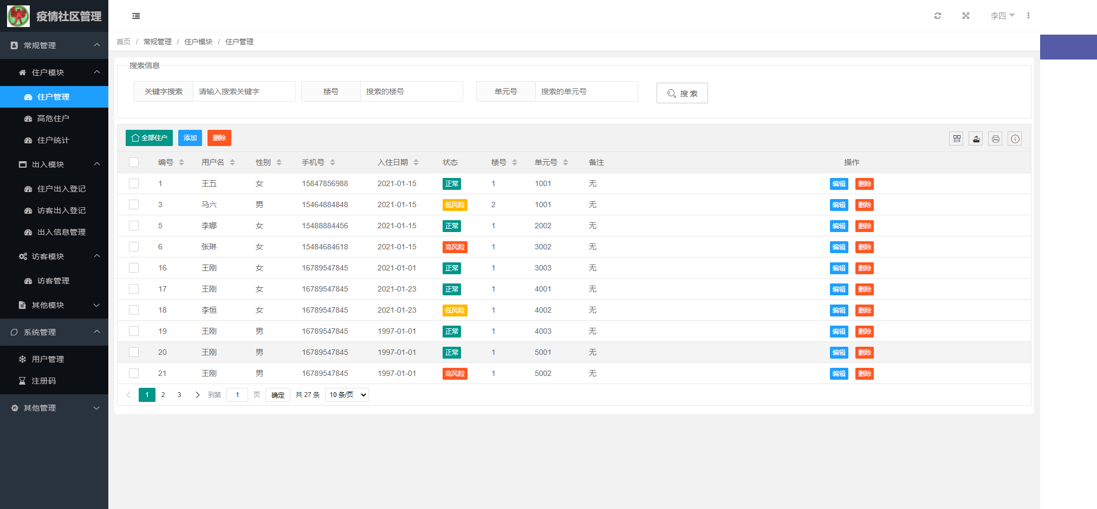
Task: Sort by 编号 column arrows
Action: click(181, 162)
